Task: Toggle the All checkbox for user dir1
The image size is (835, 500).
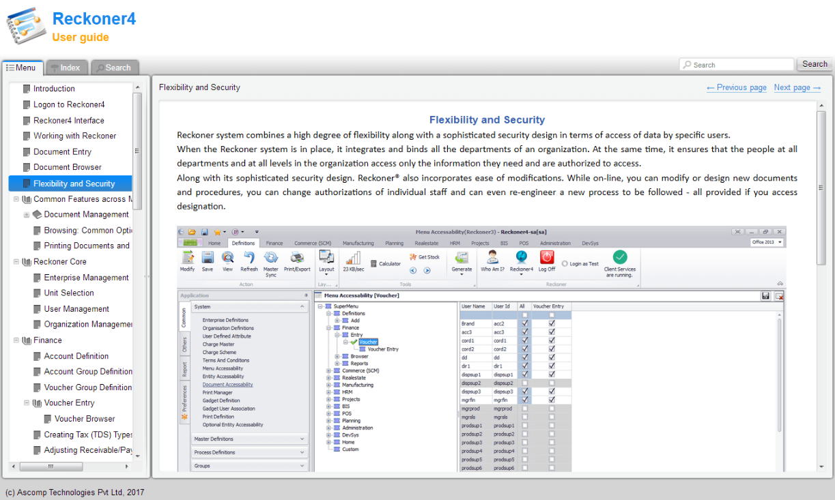Action: 524,366
